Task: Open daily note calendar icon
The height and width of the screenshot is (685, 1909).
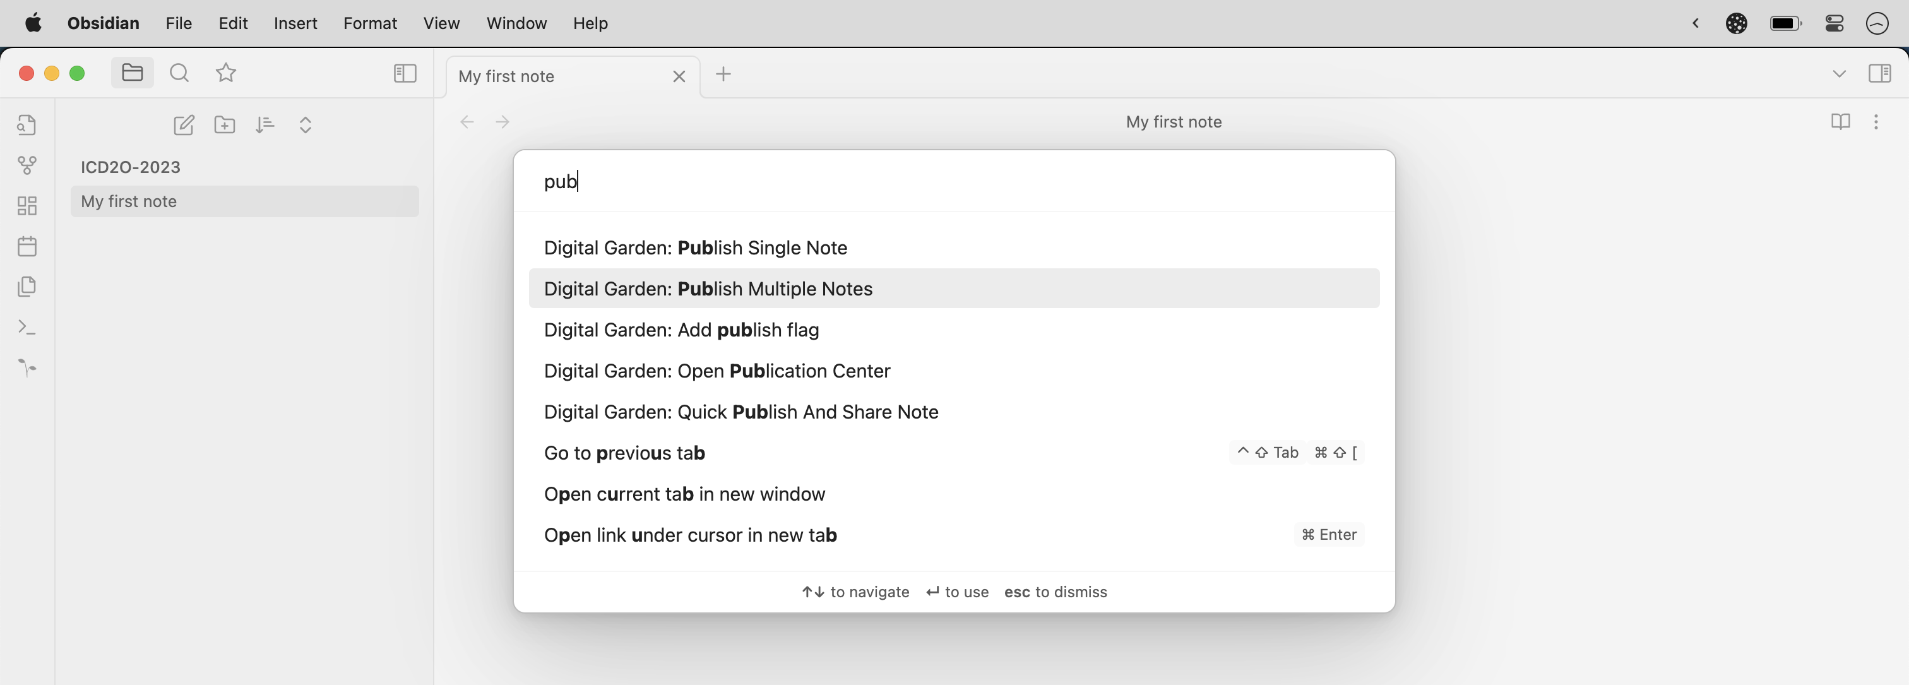Action: [27, 246]
